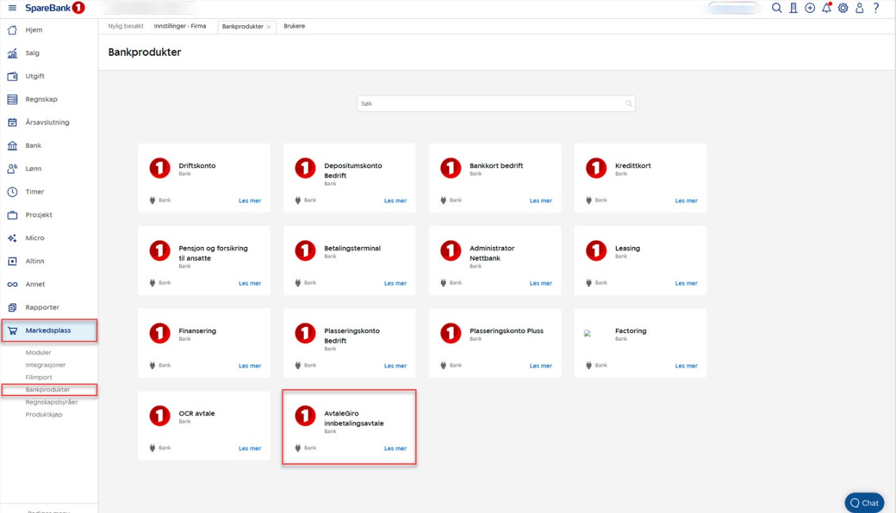Image resolution: width=896 pixels, height=513 pixels.
Task: Open the settings gear icon
Action: (x=843, y=8)
